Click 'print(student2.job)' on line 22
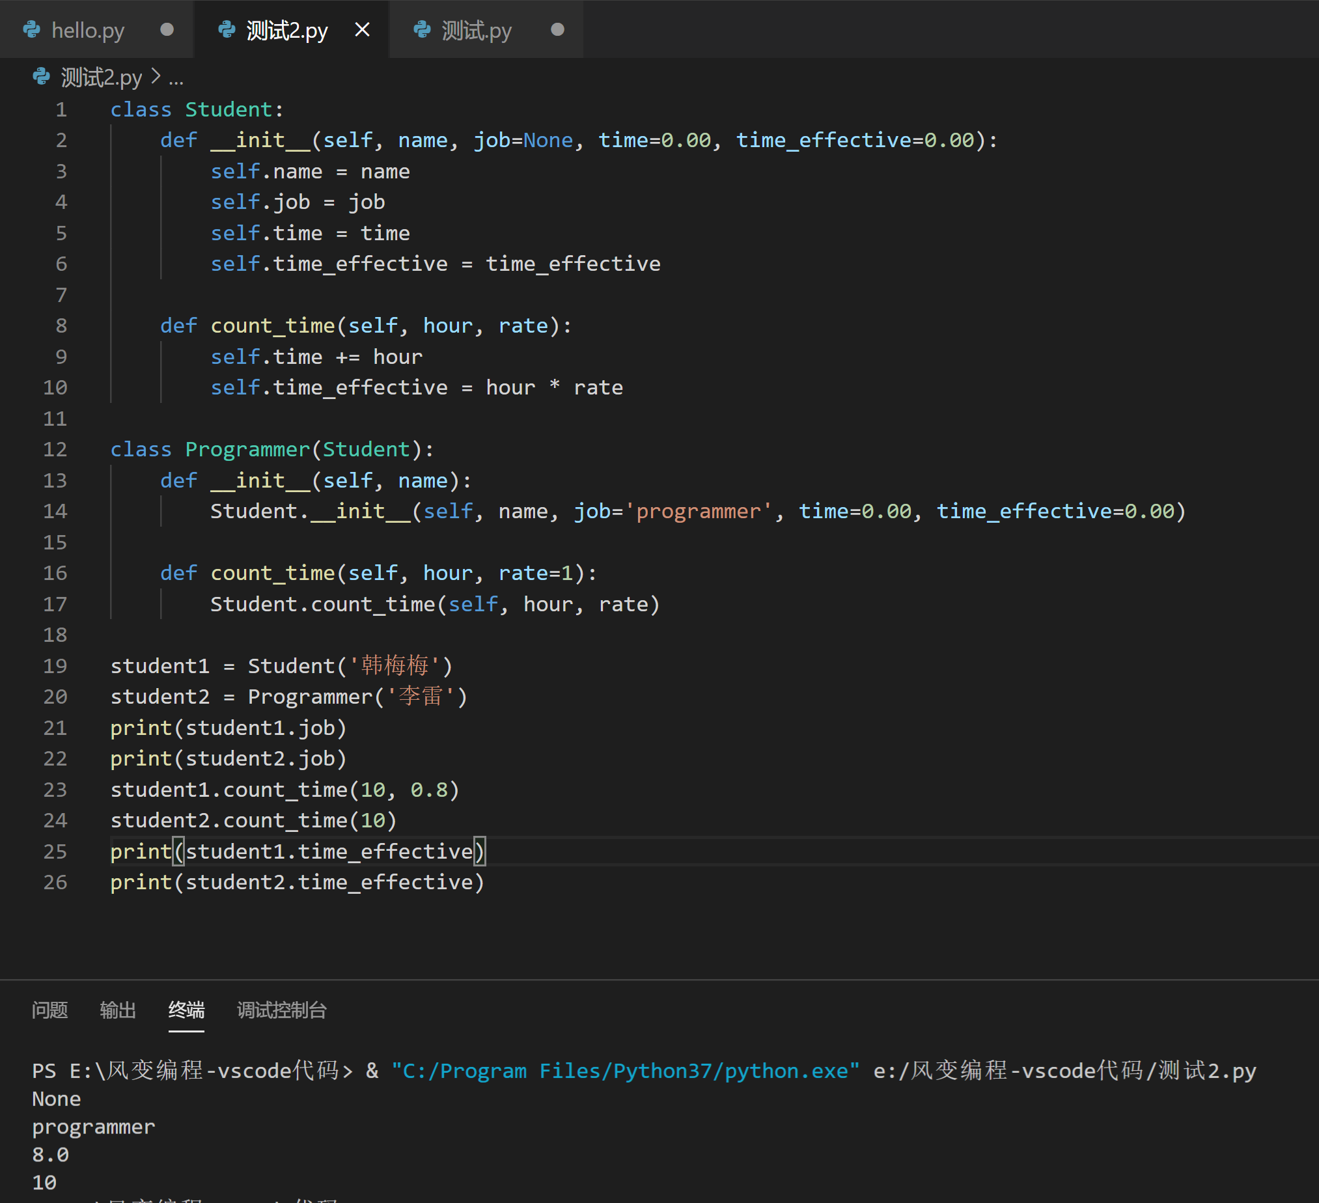1319x1203 pixels. click(229, 758)
